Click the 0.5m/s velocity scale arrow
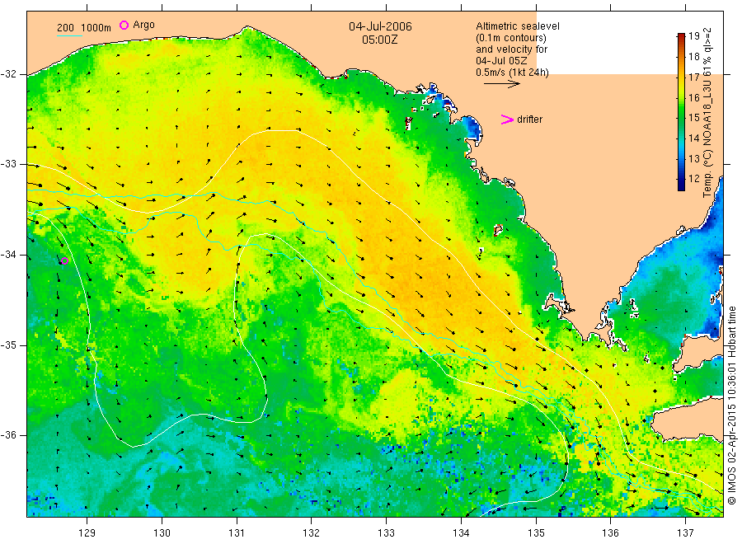This screenshot has height=544, width=742. point(502,84)
